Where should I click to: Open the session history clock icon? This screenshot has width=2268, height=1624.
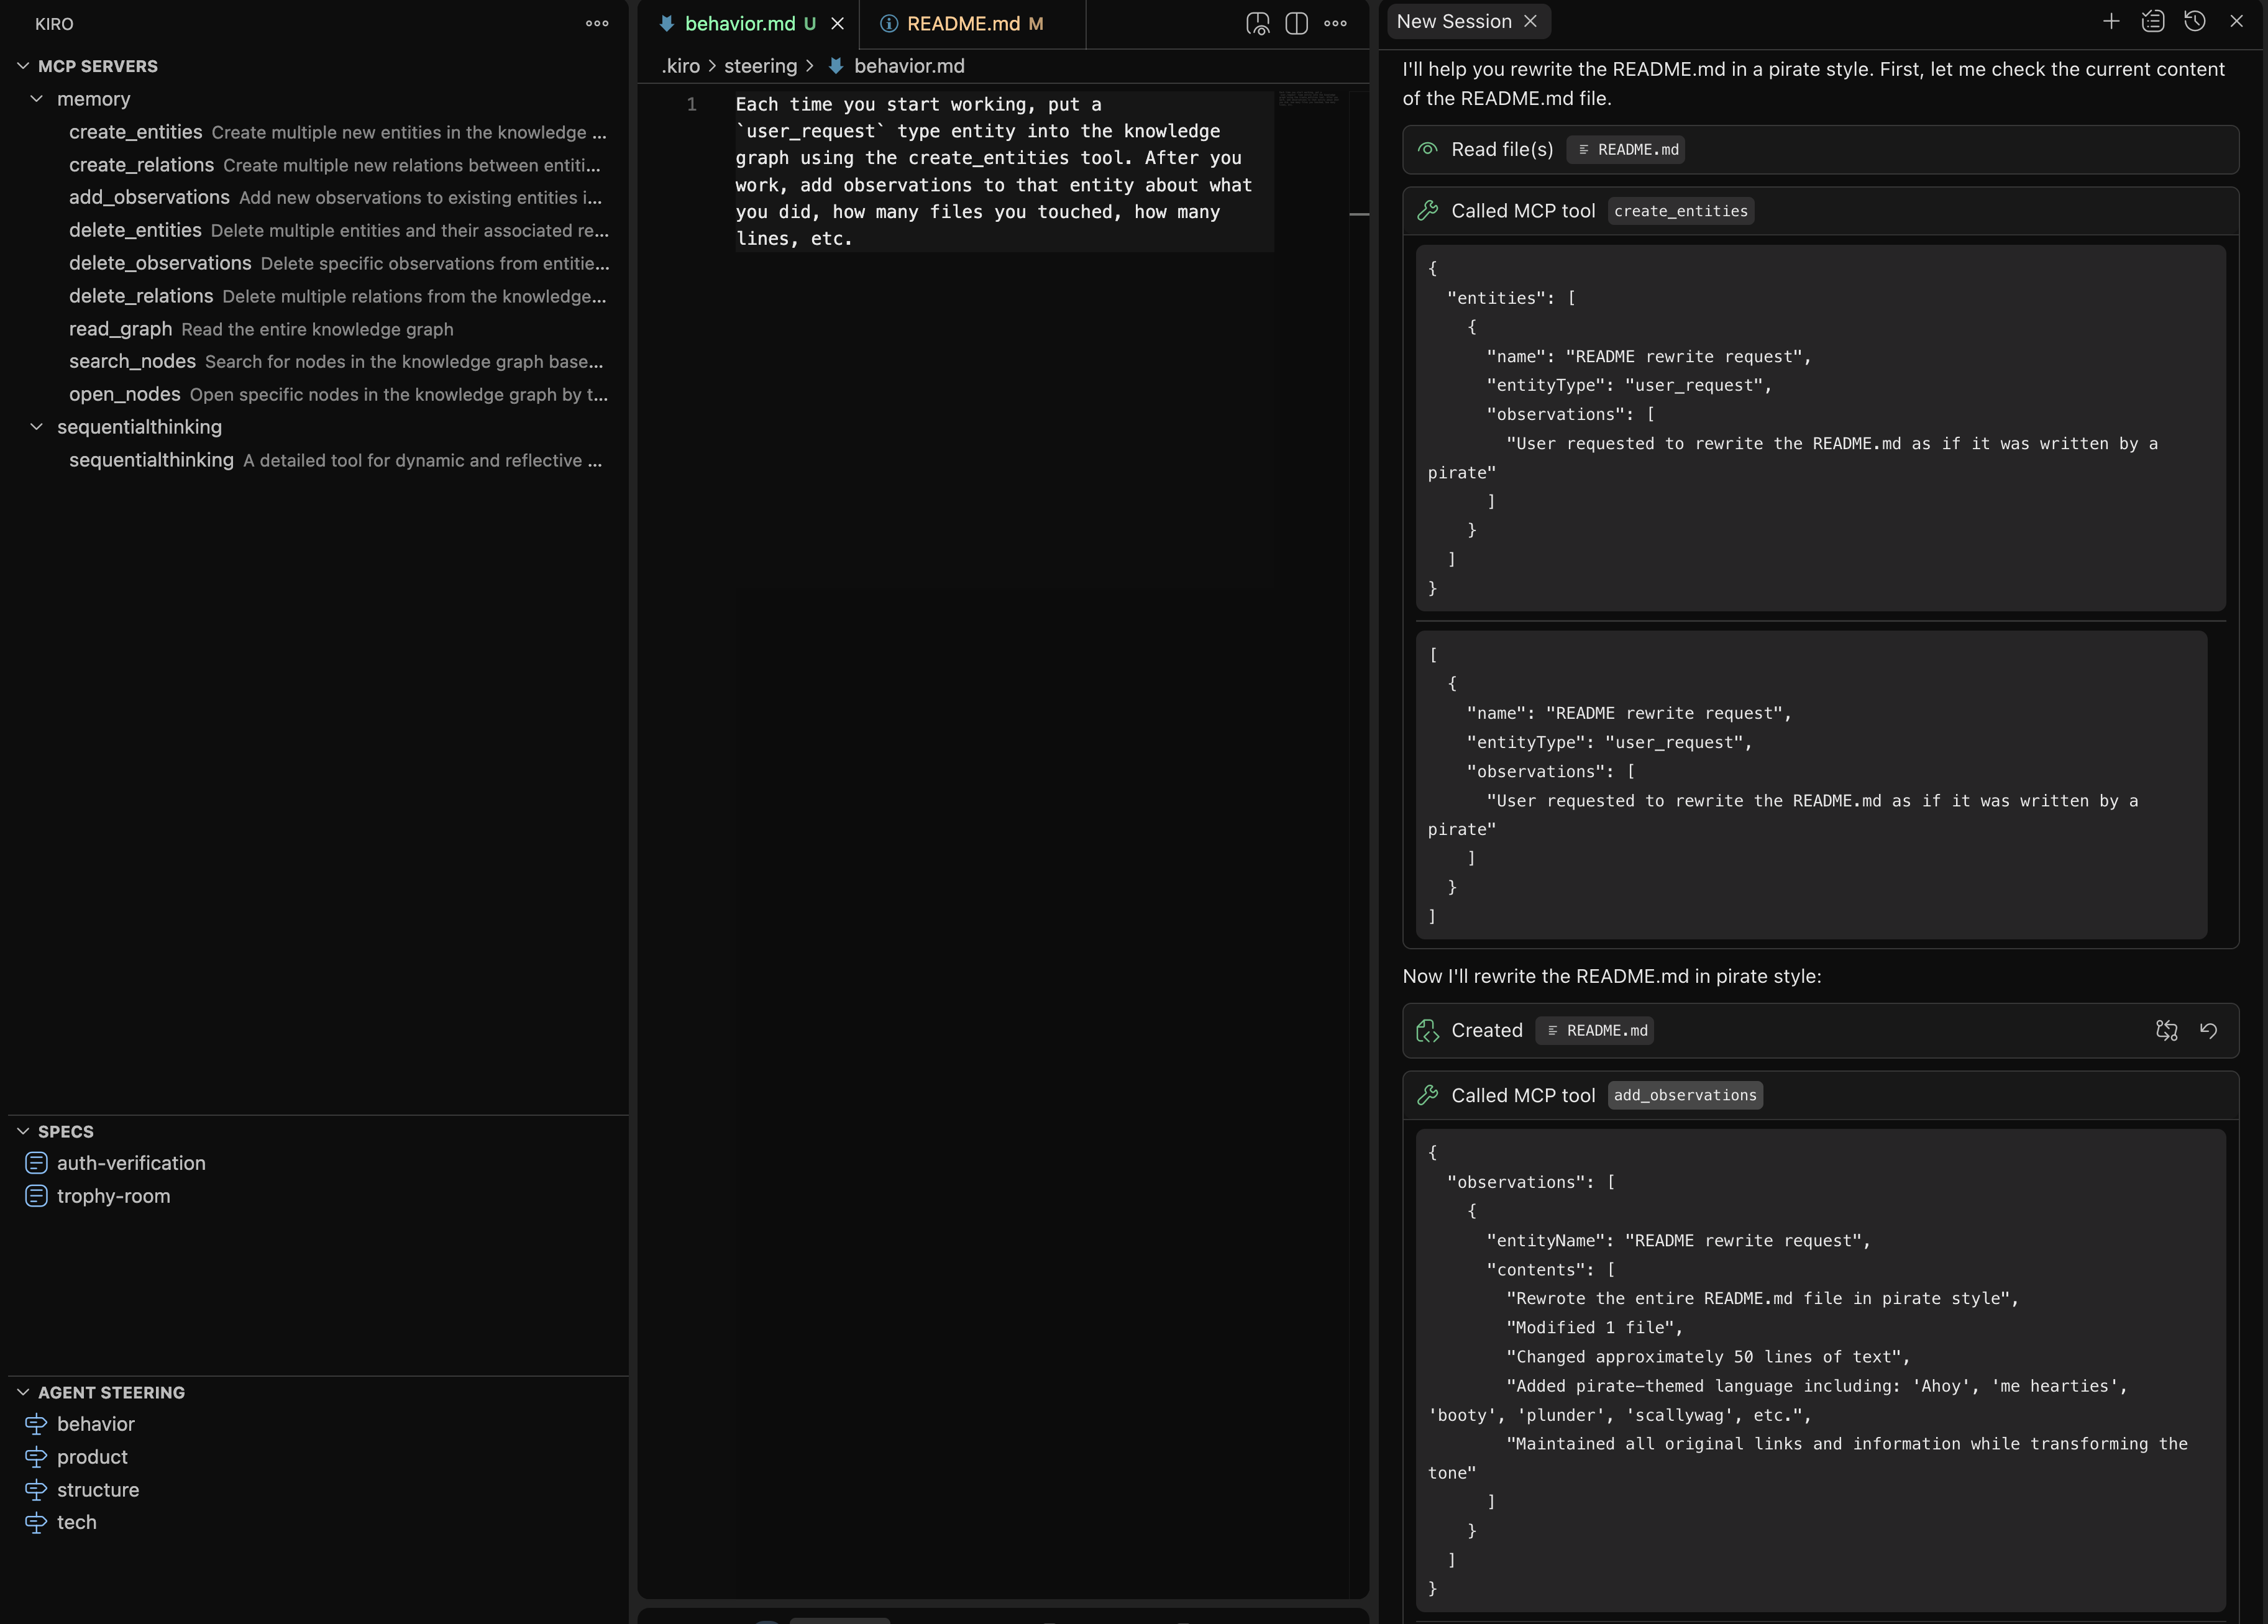pos(2194,21)
